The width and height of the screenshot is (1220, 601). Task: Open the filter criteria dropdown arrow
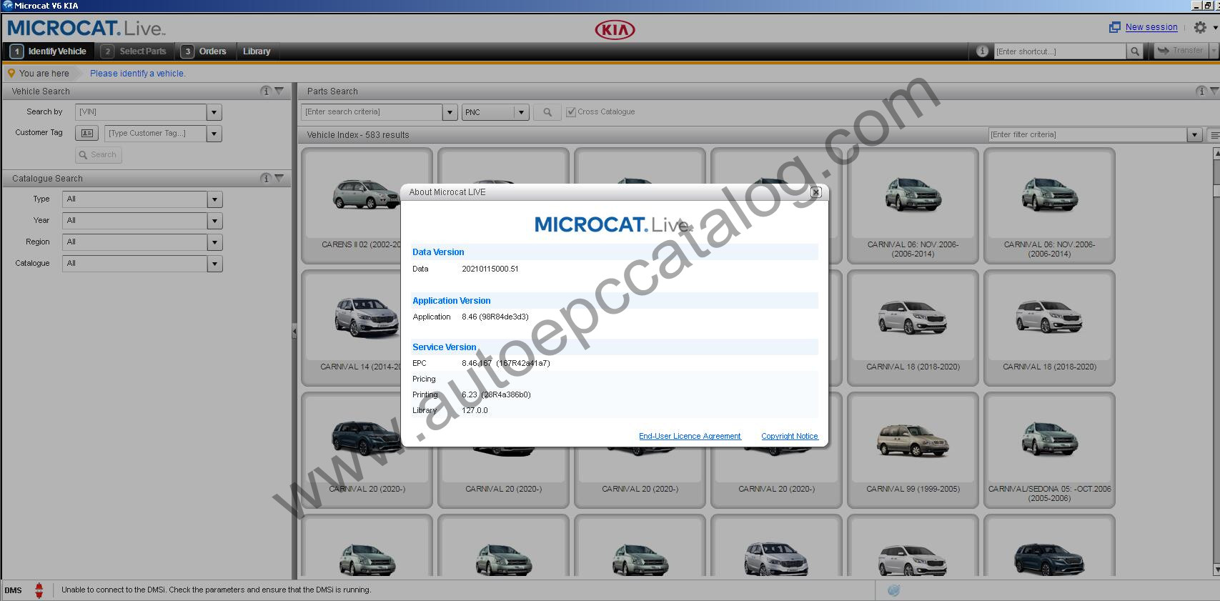(1194, 135)
